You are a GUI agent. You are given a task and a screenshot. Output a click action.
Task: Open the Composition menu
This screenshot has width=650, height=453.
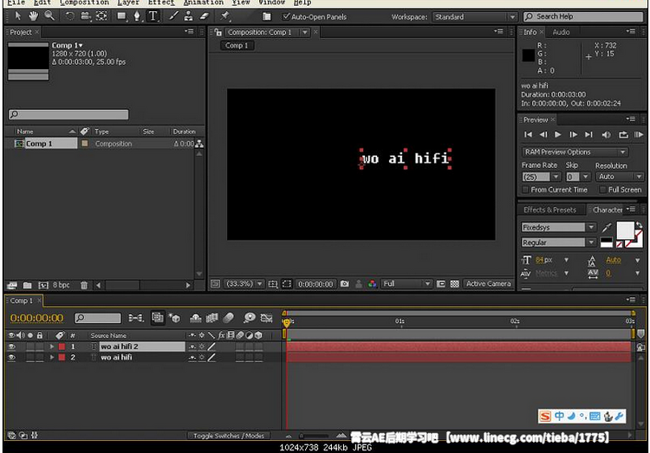point(84,3)
